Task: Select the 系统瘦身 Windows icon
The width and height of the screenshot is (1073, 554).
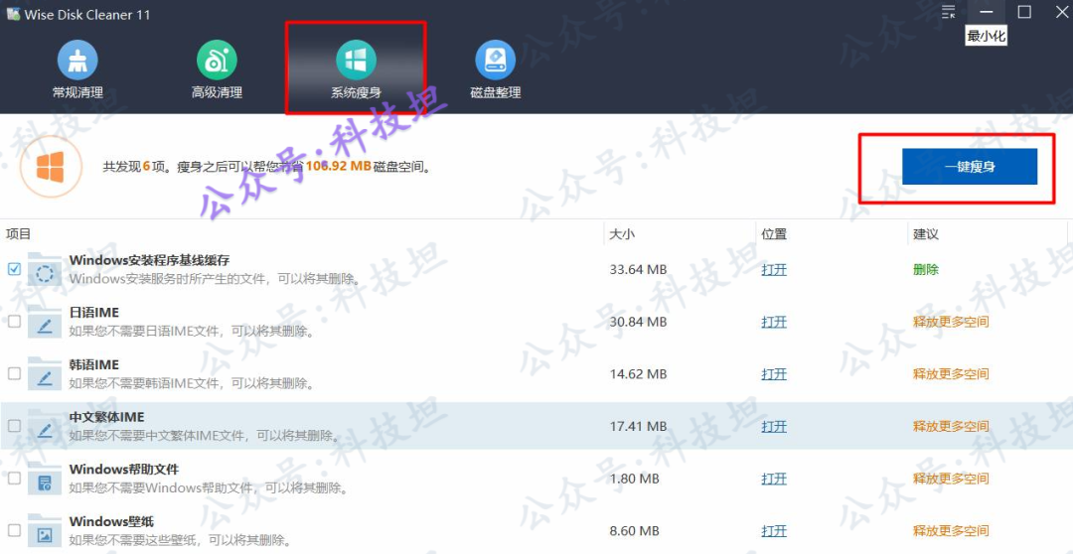Action: [356, 60]
